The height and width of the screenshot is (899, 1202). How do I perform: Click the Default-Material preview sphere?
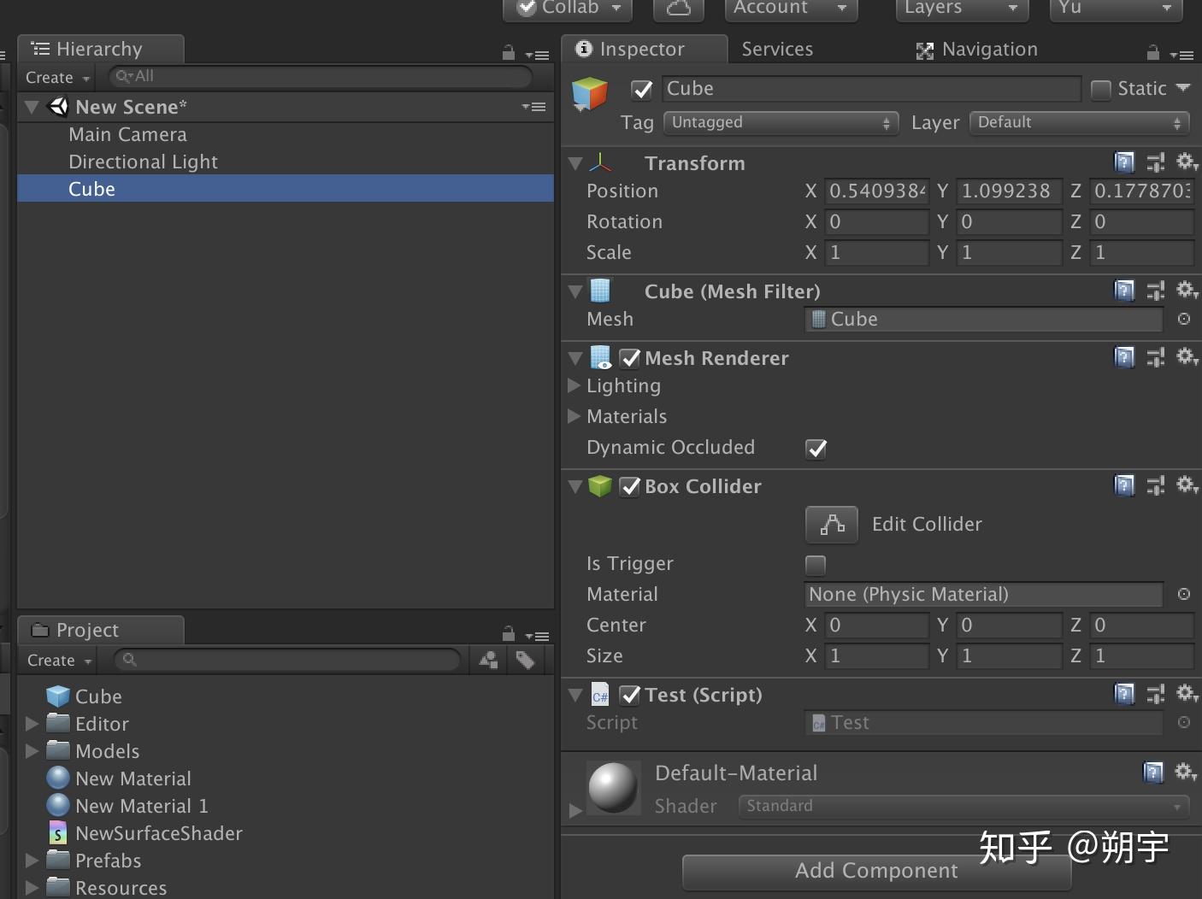coord(612,786)
